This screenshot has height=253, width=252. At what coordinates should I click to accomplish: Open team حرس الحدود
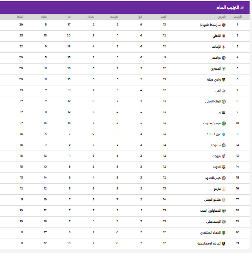click(x=213, y=178)
